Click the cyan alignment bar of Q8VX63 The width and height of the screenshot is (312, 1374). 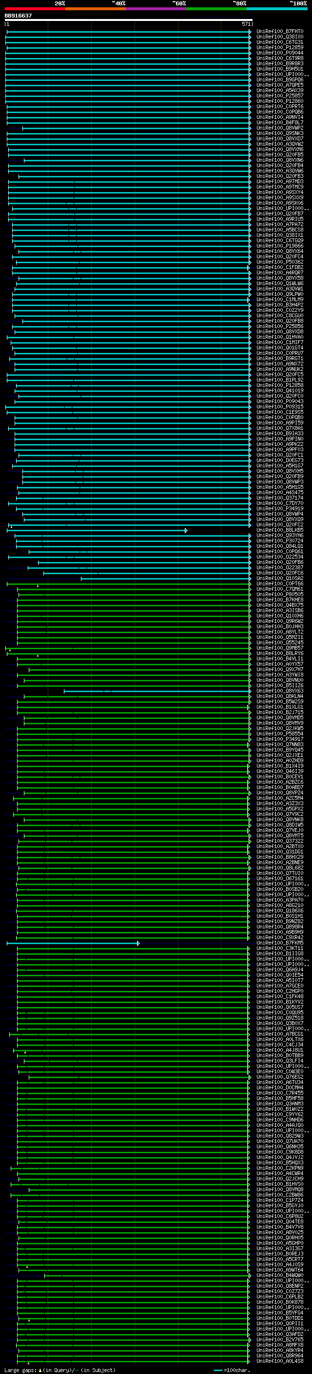click(157, 691)
